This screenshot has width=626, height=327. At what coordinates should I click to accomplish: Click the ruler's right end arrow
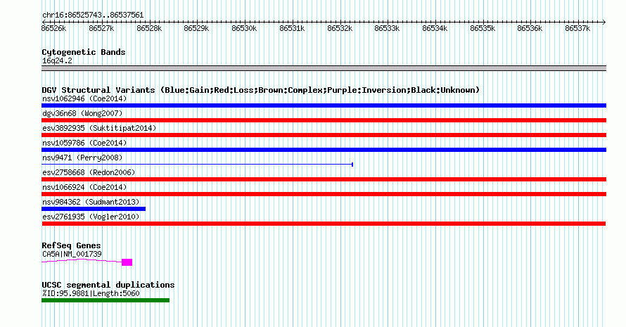tap(604, 22)
